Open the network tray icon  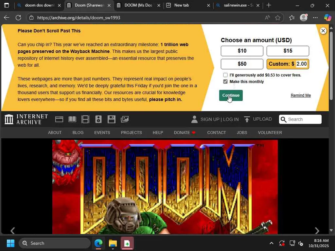pos(292,243)
